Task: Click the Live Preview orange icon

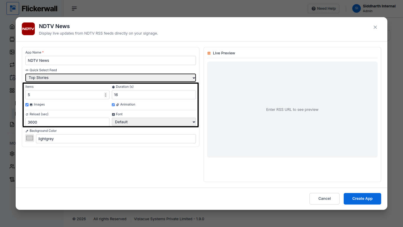Action: click(x=209, y=53)
